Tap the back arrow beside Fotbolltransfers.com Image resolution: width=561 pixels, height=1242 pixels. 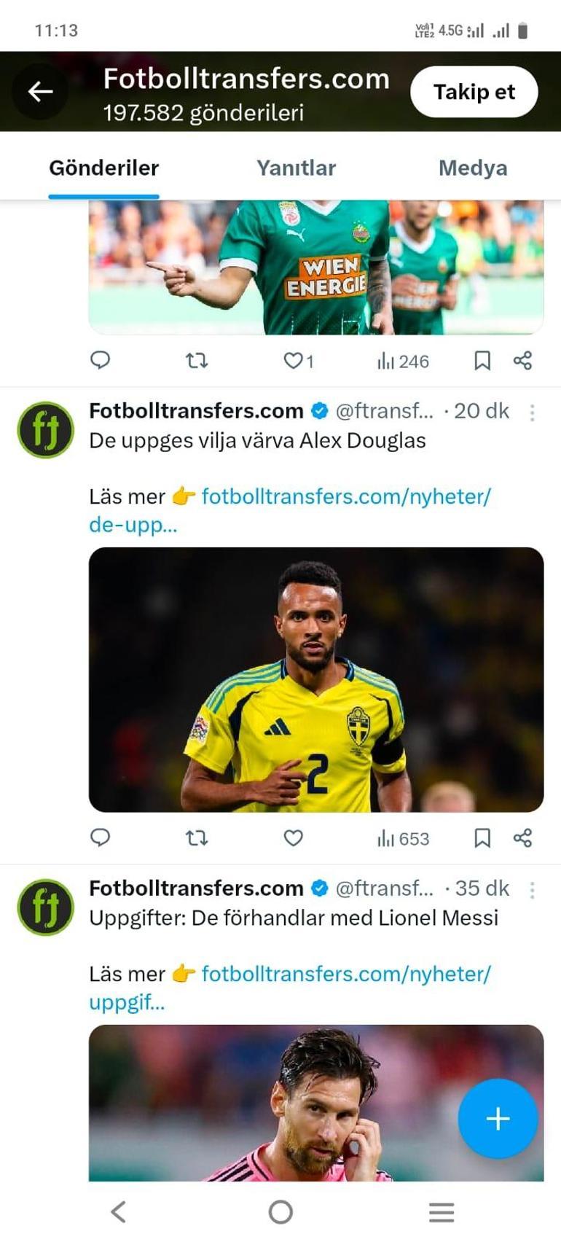coord(40,91)
